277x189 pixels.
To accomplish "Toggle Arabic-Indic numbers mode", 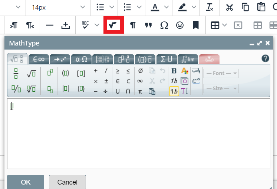I will coord(196,81).
